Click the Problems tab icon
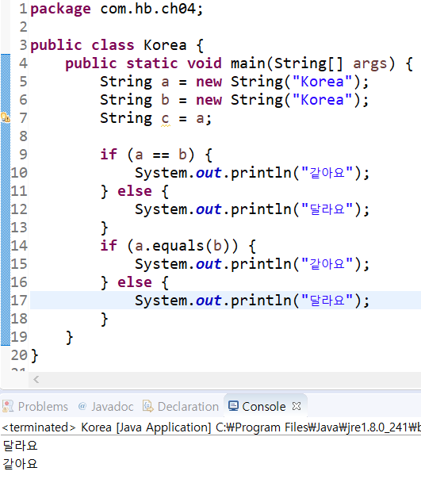The width and height of the screenshot is (421, 479). point(8,407)
